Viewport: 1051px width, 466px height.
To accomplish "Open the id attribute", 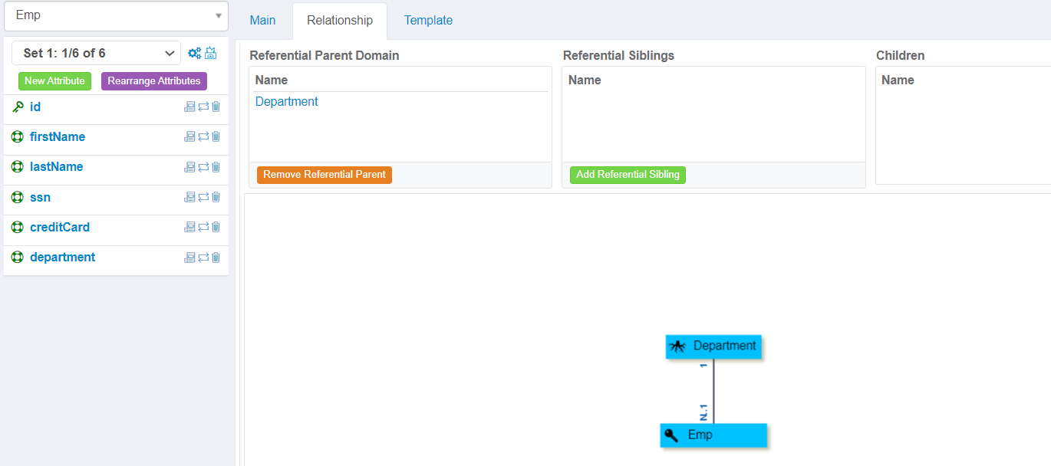I will [x=35, y=107].
